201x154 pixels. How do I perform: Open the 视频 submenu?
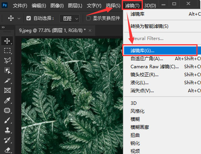coord(162,151)
